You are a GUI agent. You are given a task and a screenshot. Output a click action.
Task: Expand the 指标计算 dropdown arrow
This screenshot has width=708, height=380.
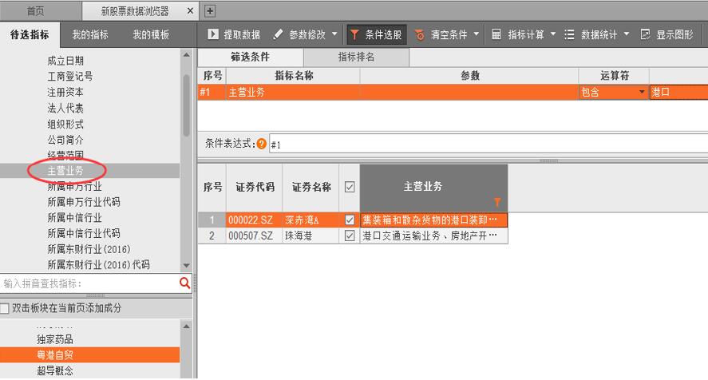[552, 35]
